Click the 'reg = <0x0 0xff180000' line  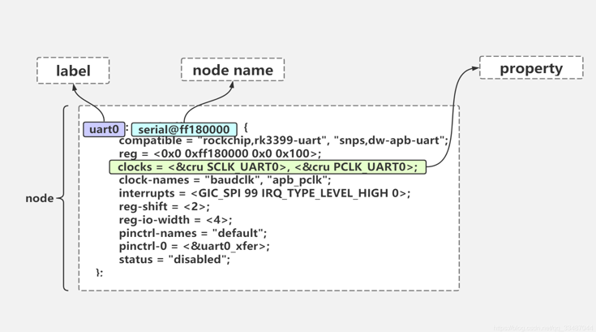click(x=220, y=153)
